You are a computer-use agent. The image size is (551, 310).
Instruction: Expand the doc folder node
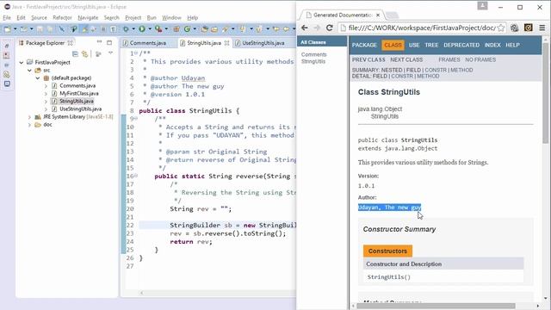pyautogui.click(x=29, y=124)
